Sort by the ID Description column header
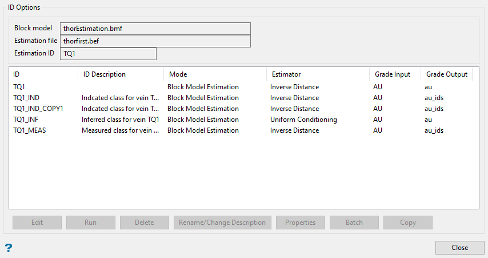Image resolution: width=488 pixels, height=258 pixels. click(x=121, y=74)
